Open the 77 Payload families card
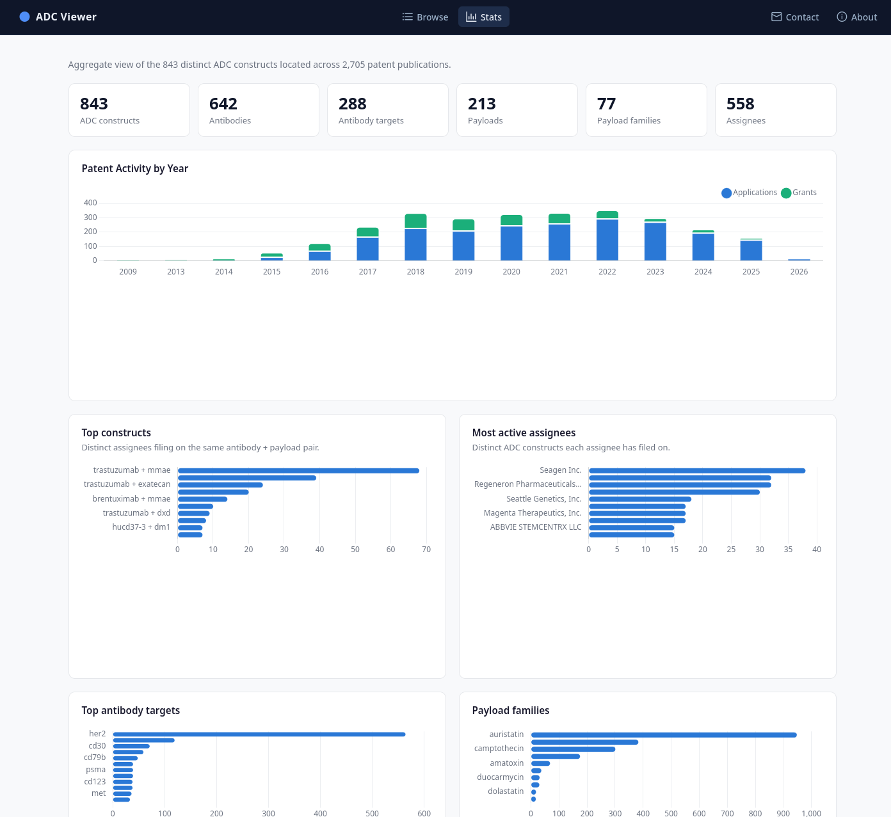The height and width of the screenshot is (817, 891). coord(646,110)
